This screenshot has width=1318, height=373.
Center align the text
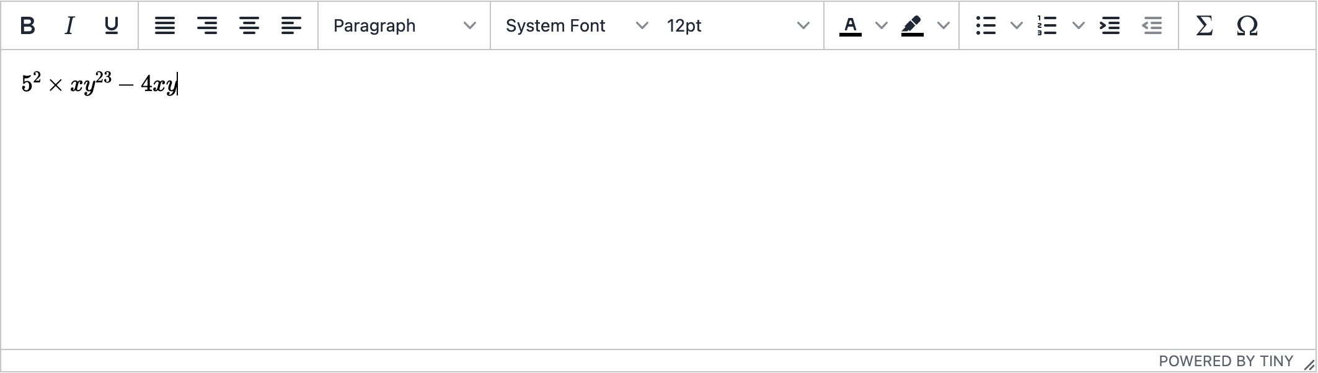pyautogui.click(x=249, y=25)
